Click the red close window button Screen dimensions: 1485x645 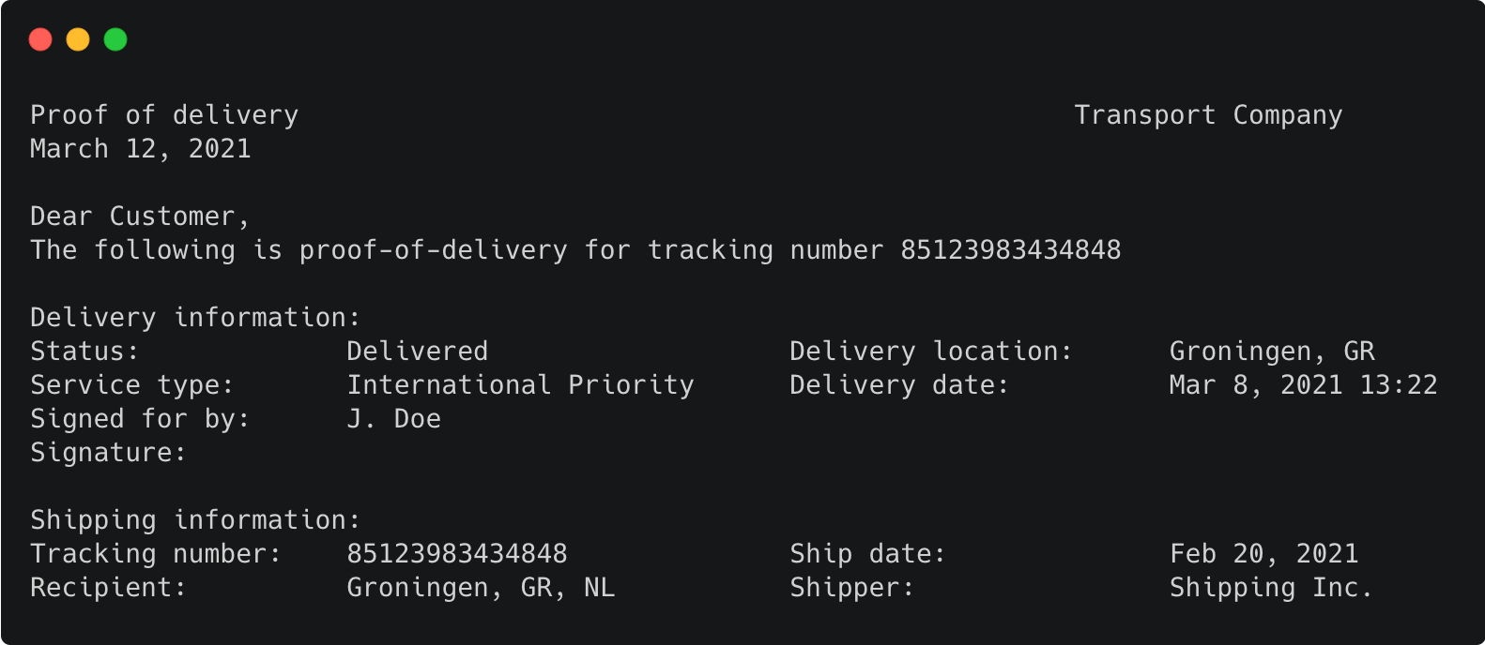click(x=40, y=39)
